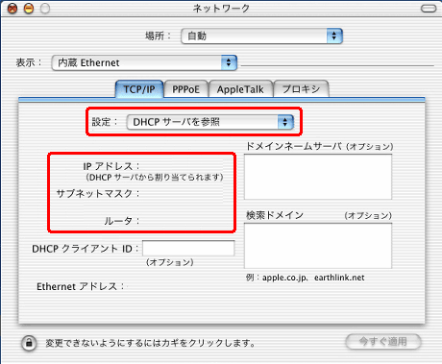Click the DHCP クライアント ID input field
442x364 pixels.
click(188, 248)
